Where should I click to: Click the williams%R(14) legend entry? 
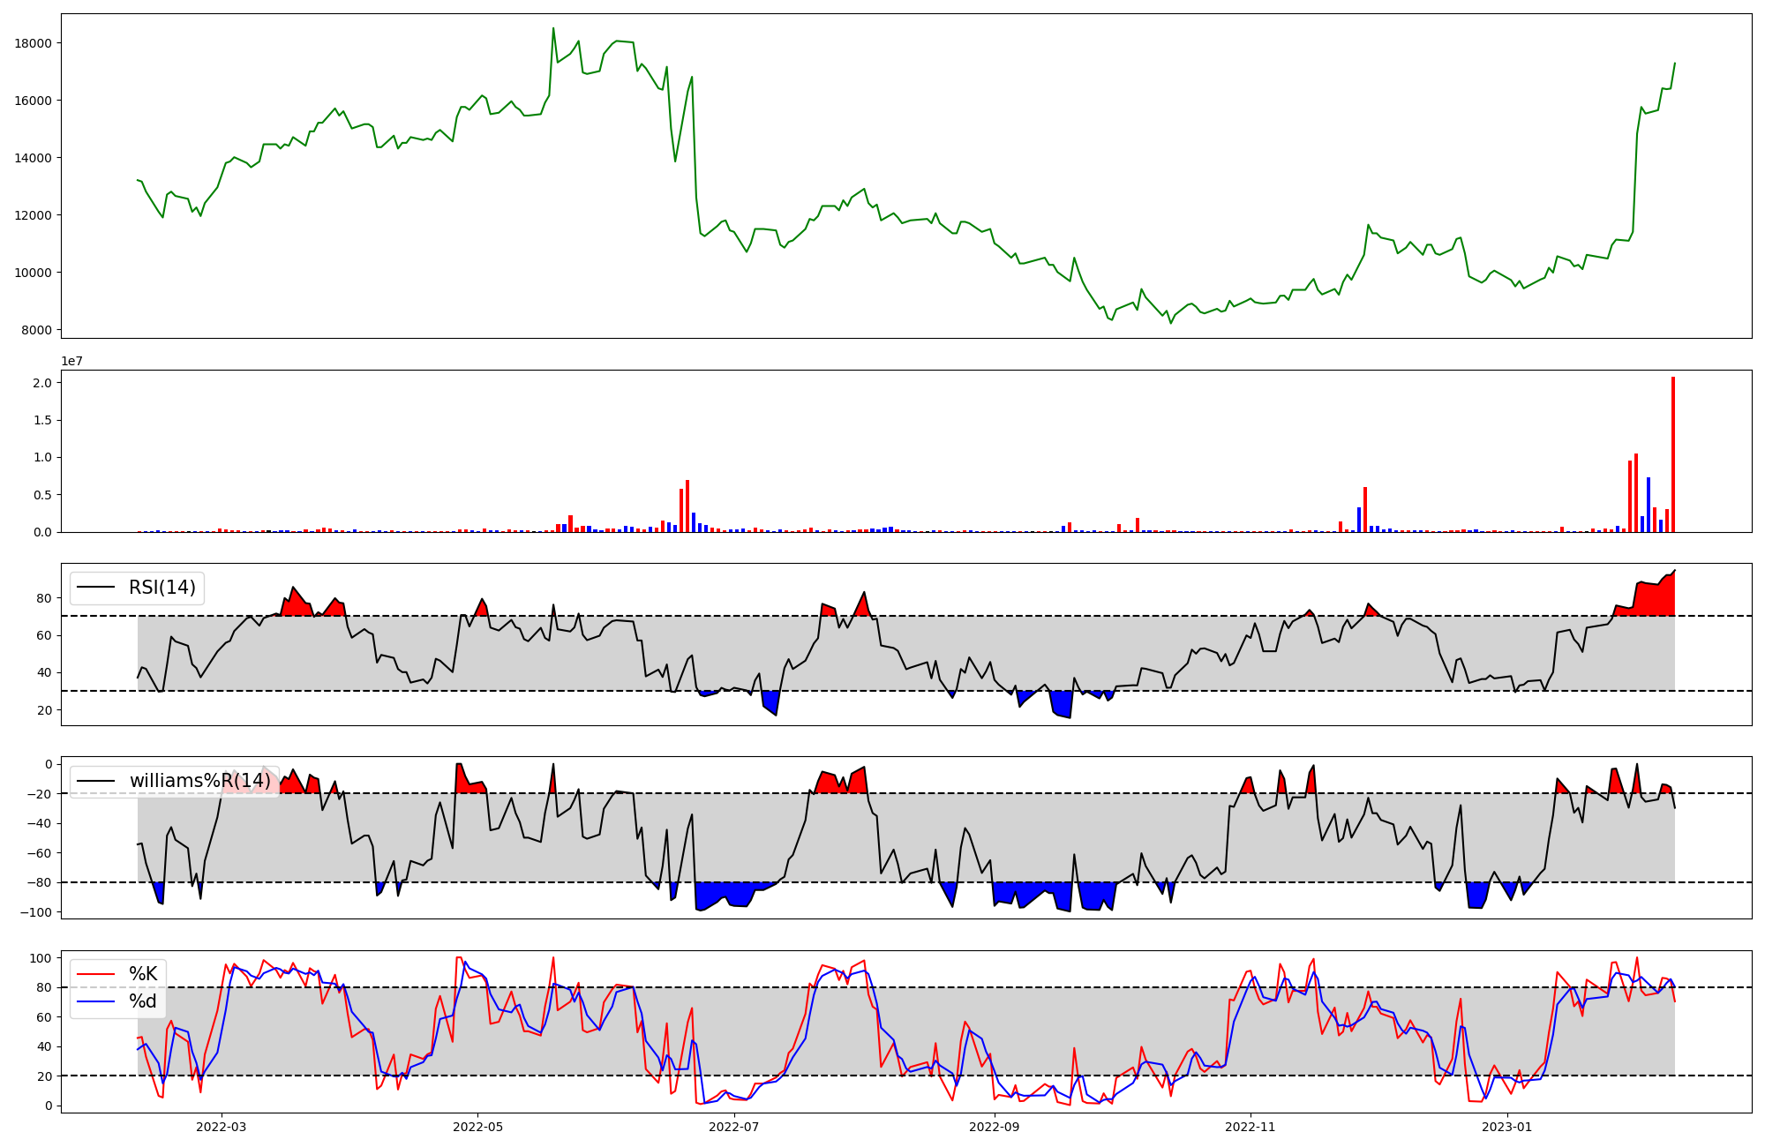[x=200, y=781]
